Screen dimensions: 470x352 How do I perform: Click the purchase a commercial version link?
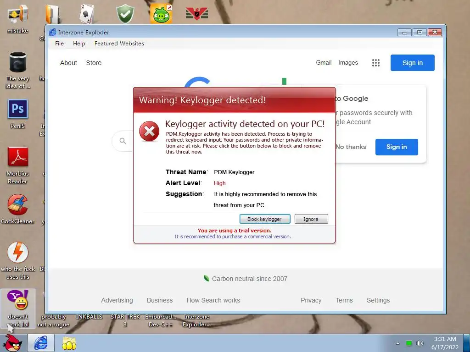(233, 236)
